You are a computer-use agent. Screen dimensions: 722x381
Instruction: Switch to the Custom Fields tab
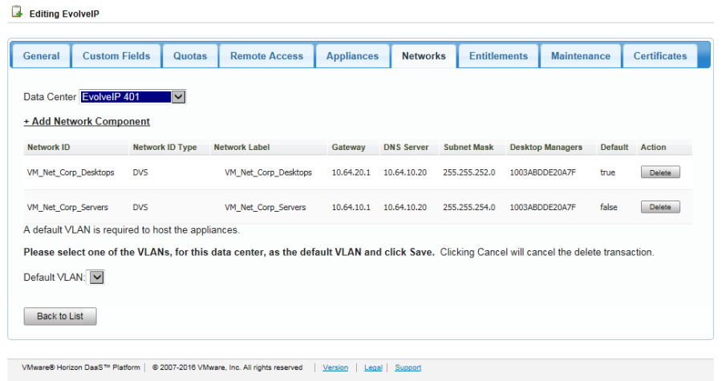coord(116,56)
